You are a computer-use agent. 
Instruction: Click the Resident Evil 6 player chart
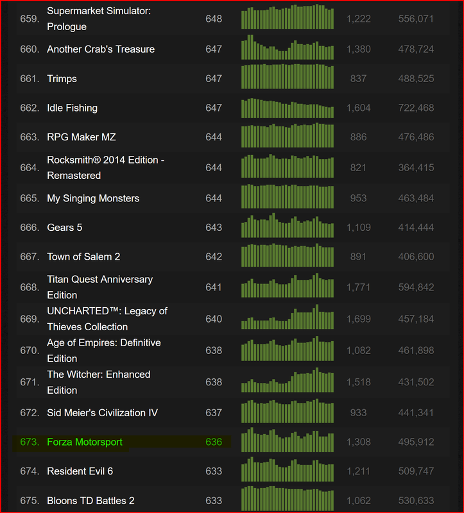point(288,469)
